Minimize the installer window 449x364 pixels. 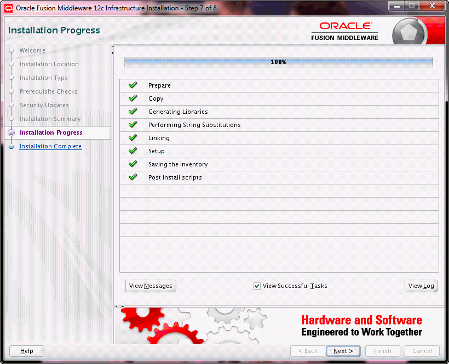click(x=397, y=6)
